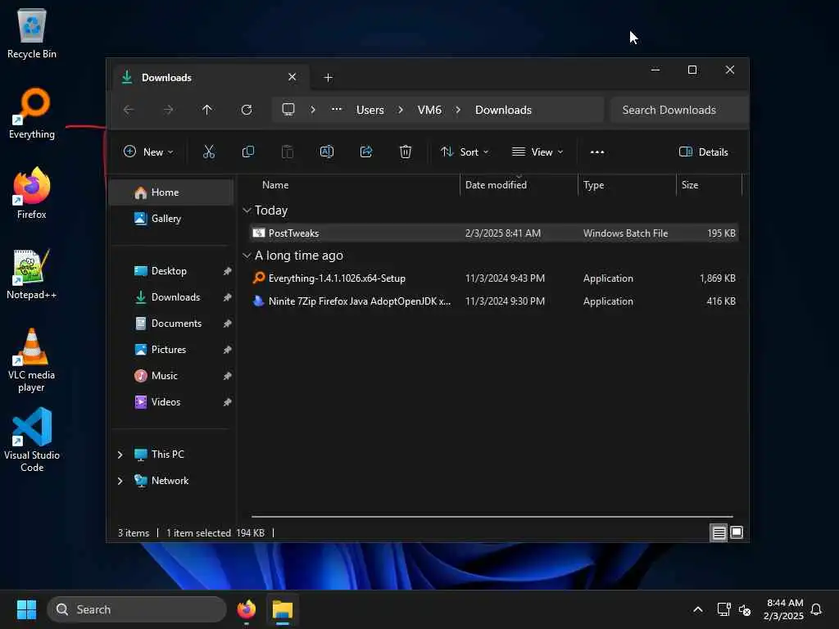Open Gallery in navigation pane
The width and height of the screenshot is (839, 629).
tap(171, 218)
